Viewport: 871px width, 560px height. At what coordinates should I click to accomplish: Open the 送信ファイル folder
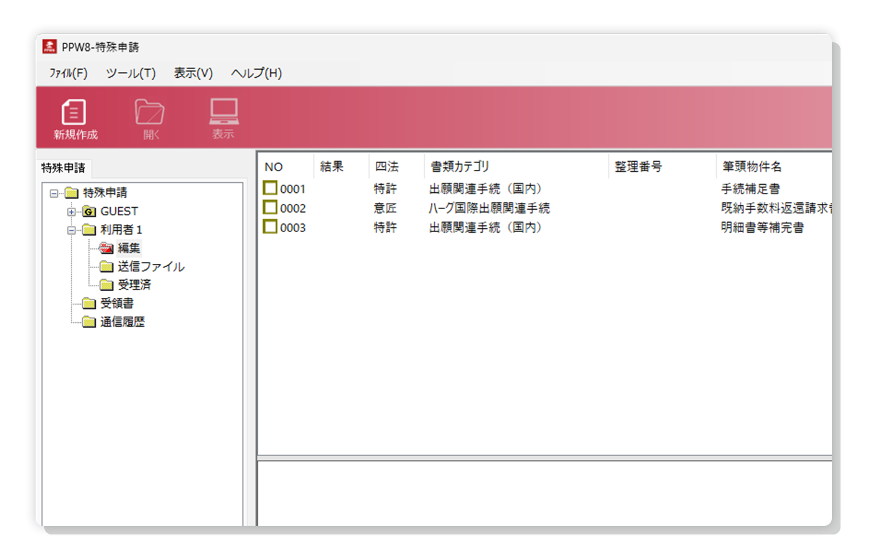pyautogui.click(x=106, y=267)
